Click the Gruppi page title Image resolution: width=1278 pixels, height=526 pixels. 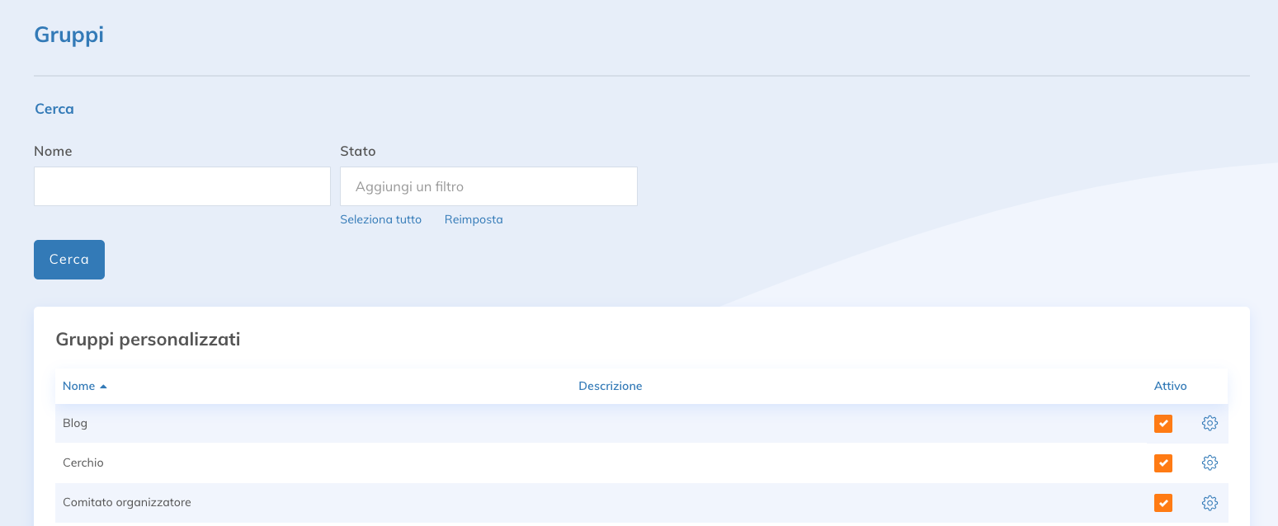coord(68,35)
